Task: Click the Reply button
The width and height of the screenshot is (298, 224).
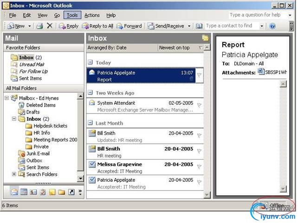Action: tap(69, 26)
